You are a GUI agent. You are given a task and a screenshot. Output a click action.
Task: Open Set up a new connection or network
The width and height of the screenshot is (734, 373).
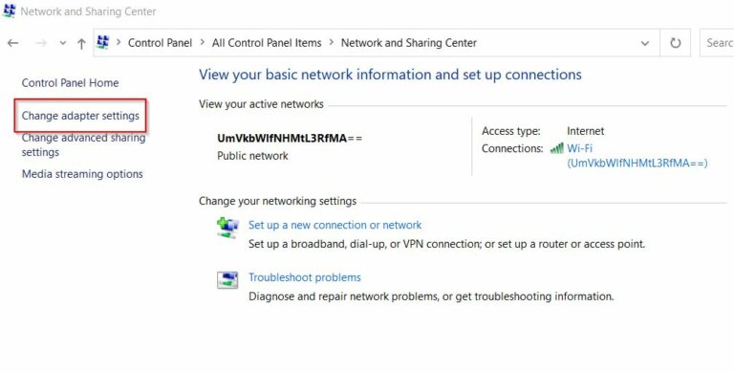(x=335, y=225)
